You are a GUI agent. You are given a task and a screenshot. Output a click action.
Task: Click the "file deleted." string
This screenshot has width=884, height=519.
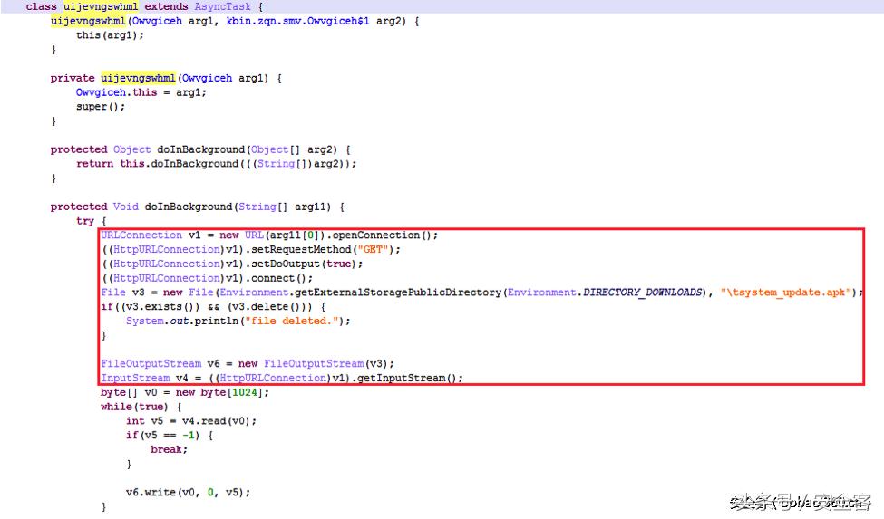pyautogui.click(x=291, y=321)
